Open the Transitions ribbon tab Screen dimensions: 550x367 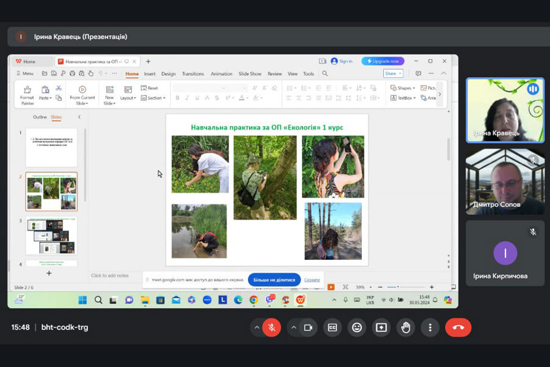[x=193, y=74]
